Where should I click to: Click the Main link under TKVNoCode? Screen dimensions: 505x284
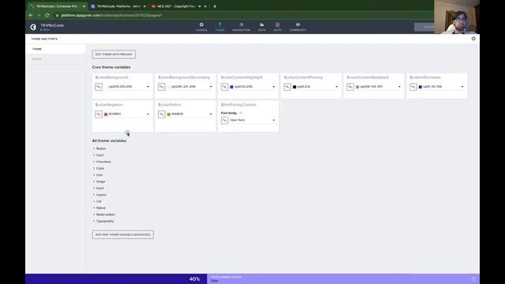pos(46,30)
